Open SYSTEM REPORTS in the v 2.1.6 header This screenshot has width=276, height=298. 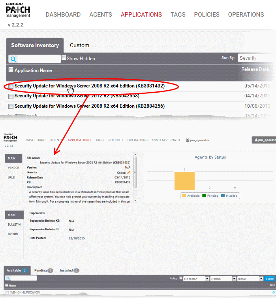166,140
